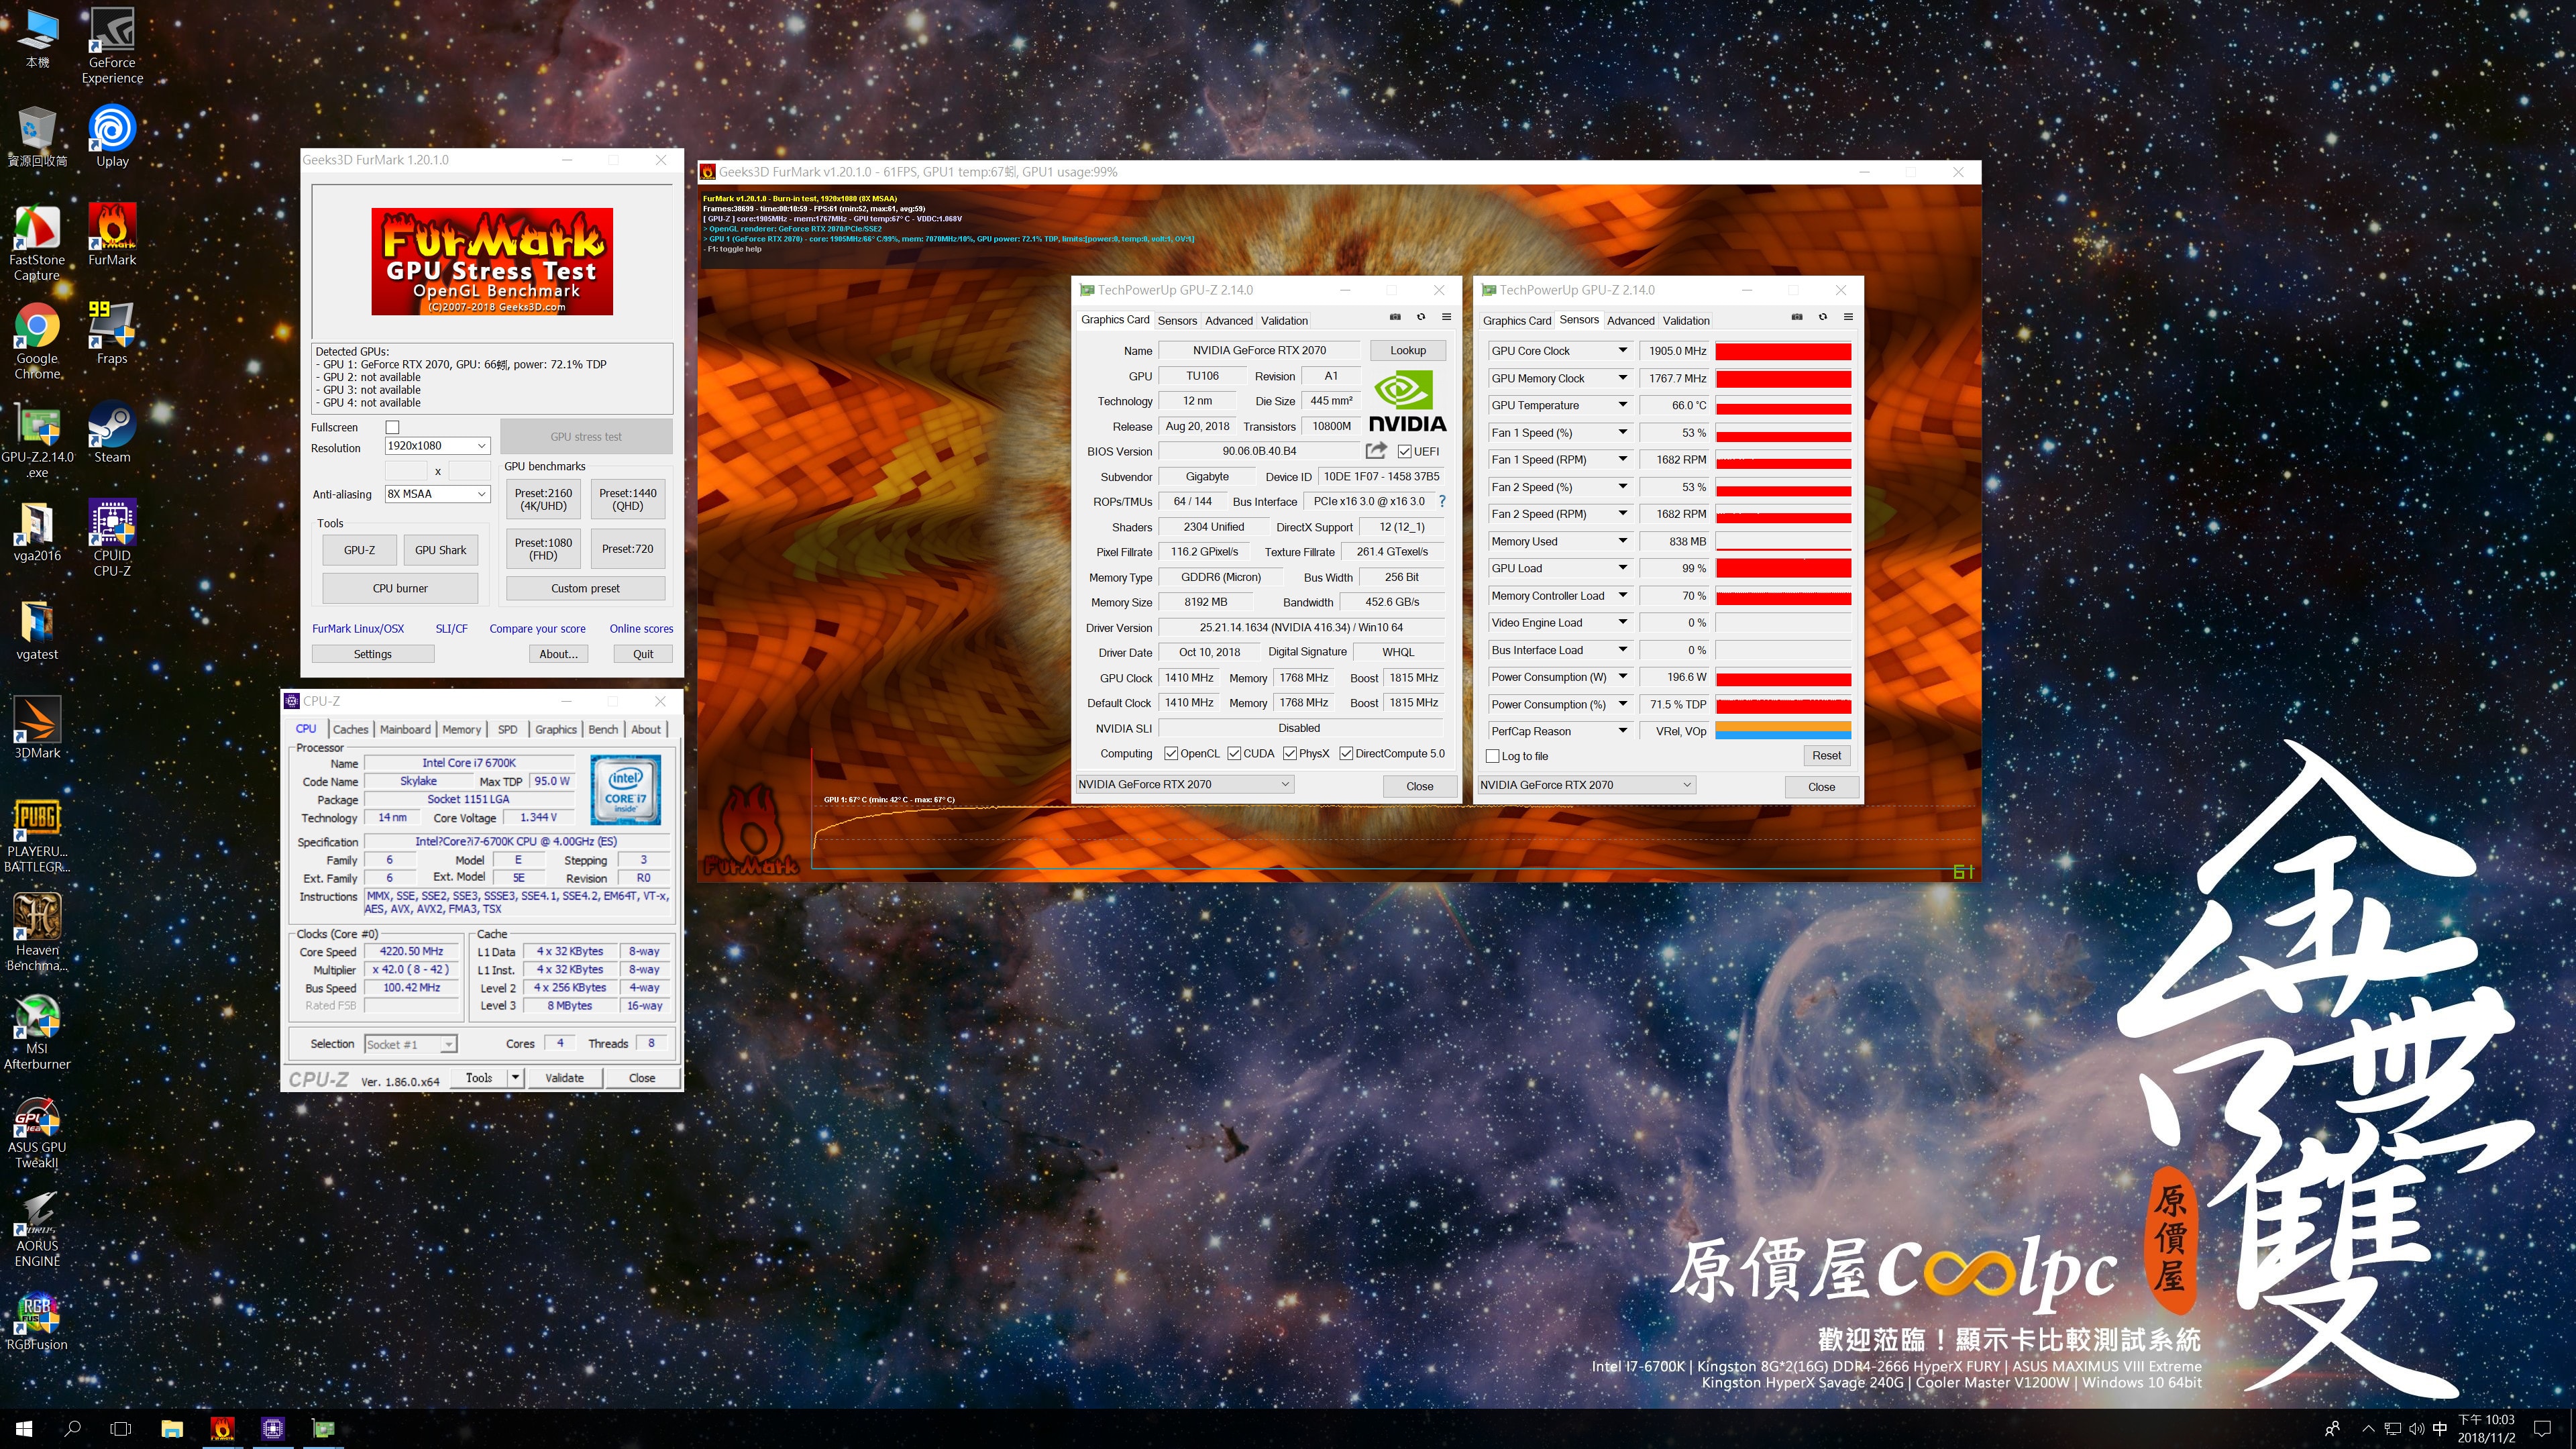The width and height of the screenshot is (2576, 1449).
Task: Launch the FurMark desktop shortcut
Action: (x=112, y=235)
